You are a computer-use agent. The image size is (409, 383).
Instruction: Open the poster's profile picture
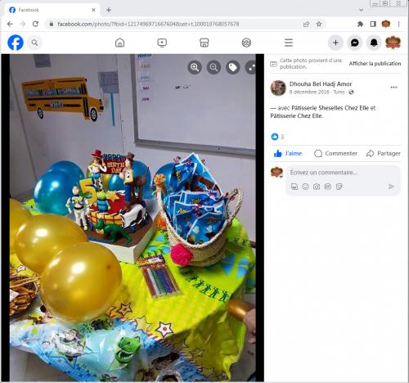tap(278, 88)
